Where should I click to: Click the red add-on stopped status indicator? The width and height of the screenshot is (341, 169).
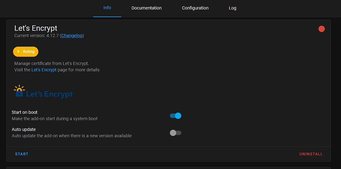coord(322,29)
